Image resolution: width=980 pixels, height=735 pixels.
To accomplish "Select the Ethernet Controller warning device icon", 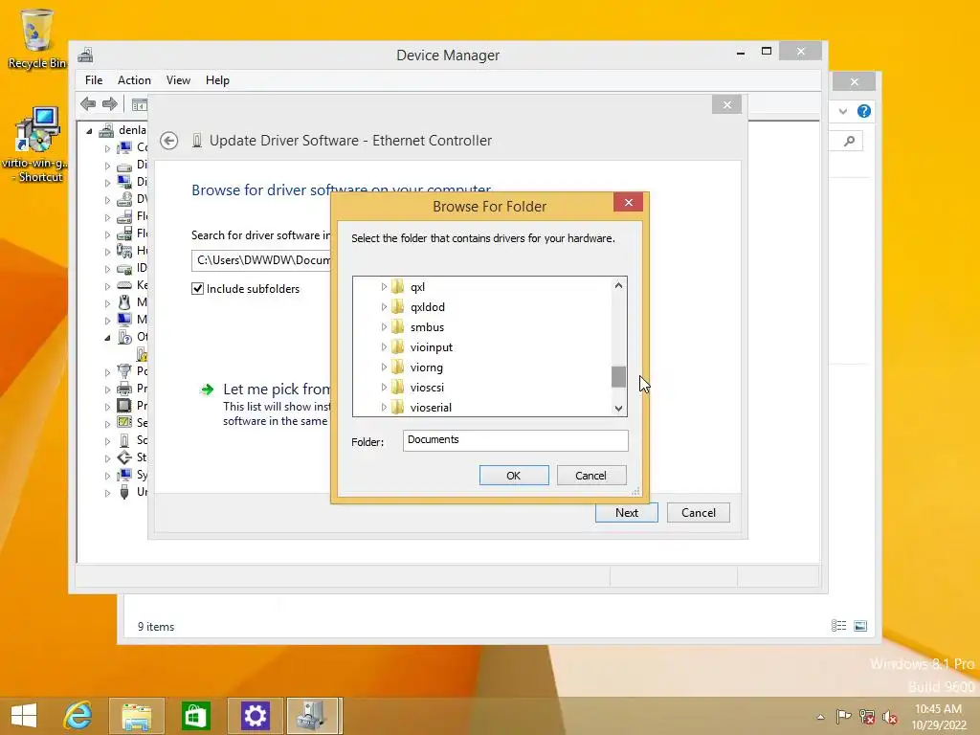I will [x=143, y=354].
